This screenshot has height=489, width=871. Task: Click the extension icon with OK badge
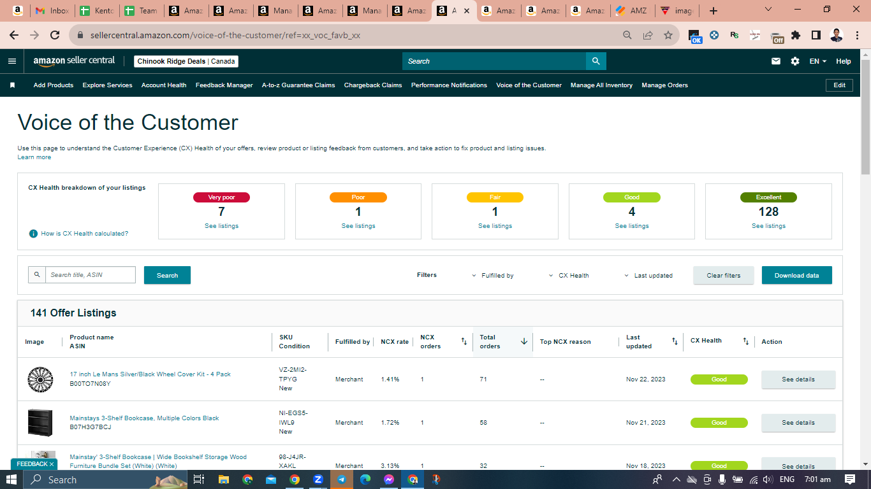(695, 36)
